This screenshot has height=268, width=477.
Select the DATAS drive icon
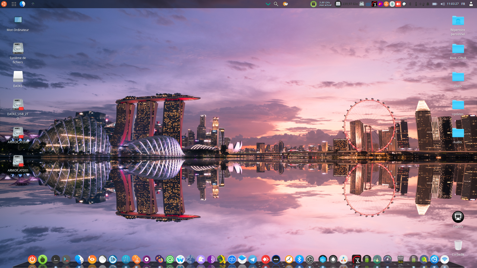pyautogui.click(x=18, y=76)
